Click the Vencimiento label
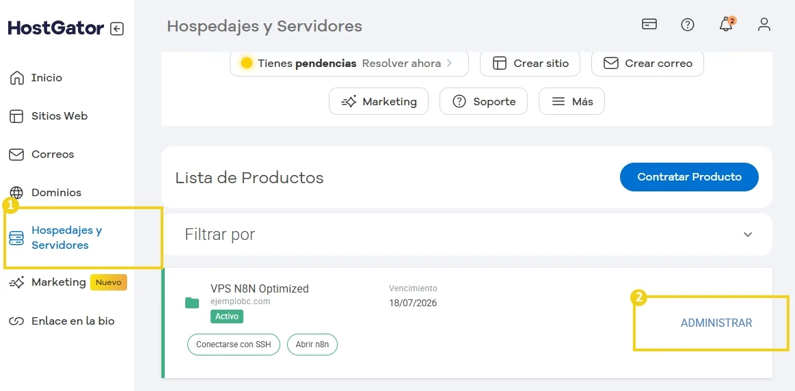 tap(413, 288)
